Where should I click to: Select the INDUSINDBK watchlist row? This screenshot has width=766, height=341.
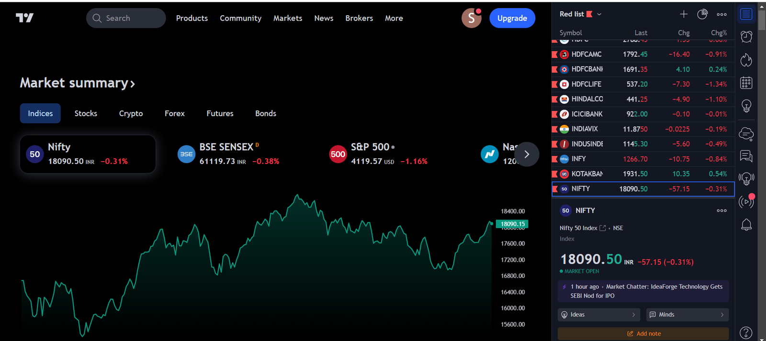643,144
